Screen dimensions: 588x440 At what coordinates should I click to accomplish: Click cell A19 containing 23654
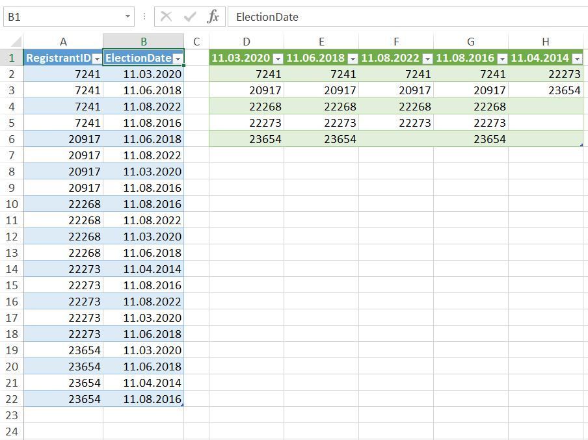pyautogui.click(x=63, y=350)
